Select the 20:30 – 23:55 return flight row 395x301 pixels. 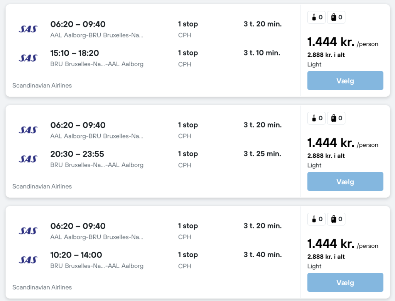77,154
